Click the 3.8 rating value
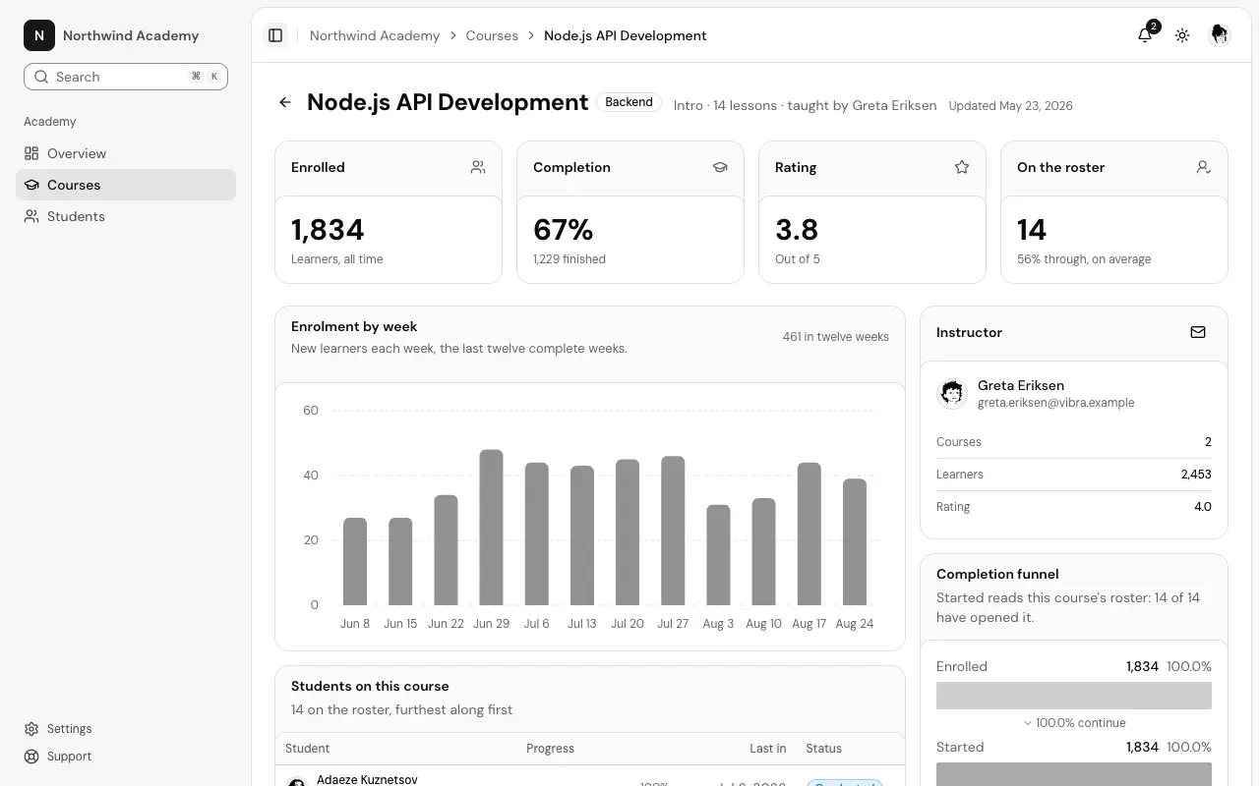This screenshot has height=786, width=1259. click(797, 230)
